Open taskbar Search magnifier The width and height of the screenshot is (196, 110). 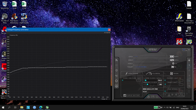(9, 107)
